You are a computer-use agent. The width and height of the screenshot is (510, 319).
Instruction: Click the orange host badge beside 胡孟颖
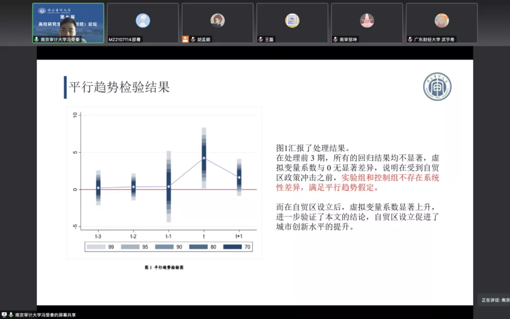(185, 39)
